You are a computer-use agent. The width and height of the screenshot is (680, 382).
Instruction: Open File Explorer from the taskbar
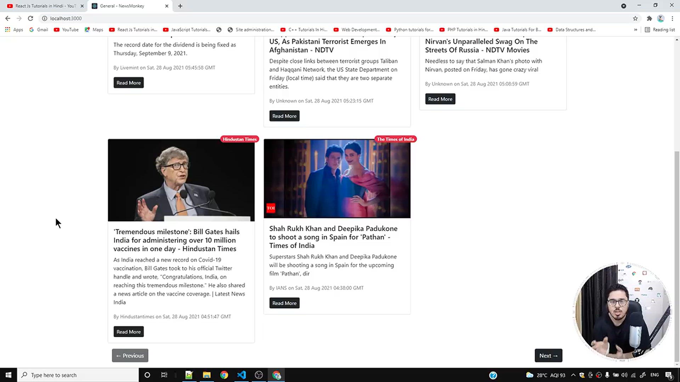click(206, 375)
